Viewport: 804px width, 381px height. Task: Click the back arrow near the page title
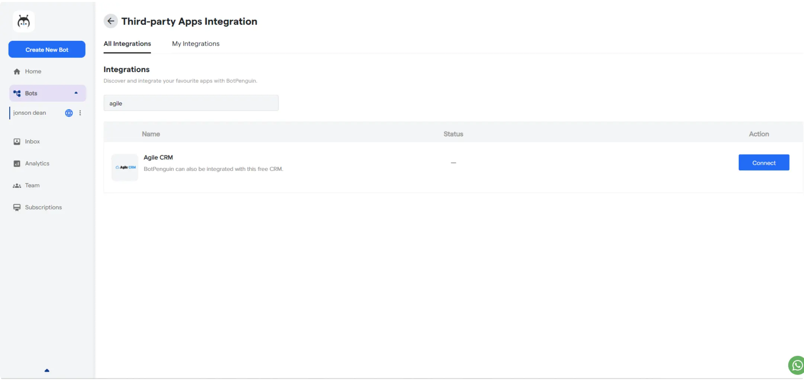pyautogui.click(x=110, y=21)
